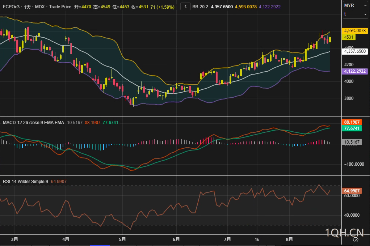
Task: Click the 1QH.CN watermark
Action: pyautogui.click(x=344, y=232)
